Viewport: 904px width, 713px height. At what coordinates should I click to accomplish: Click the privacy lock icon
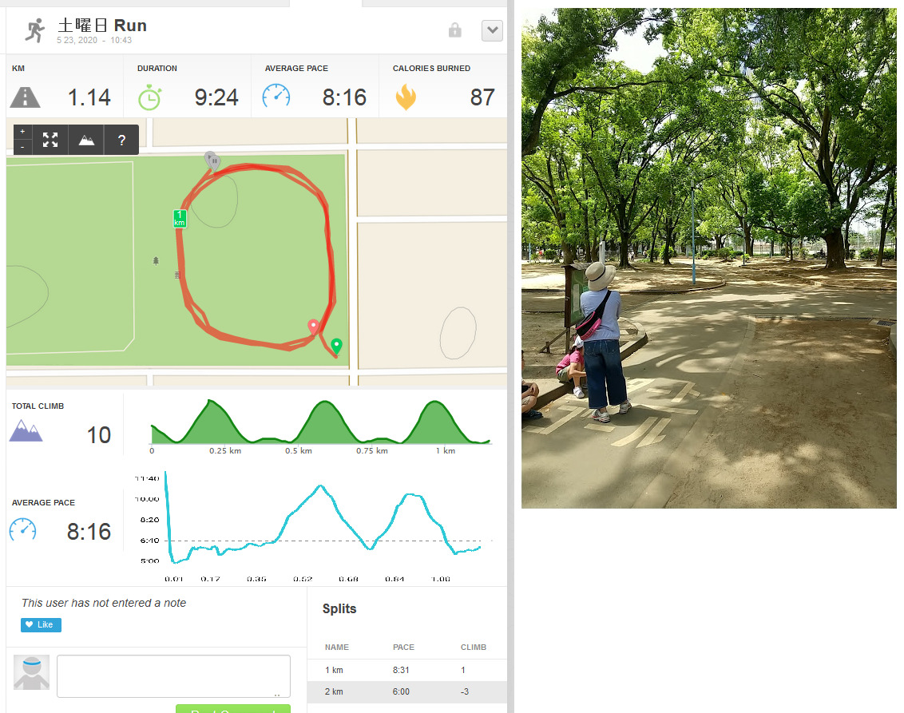pos(455,30)
